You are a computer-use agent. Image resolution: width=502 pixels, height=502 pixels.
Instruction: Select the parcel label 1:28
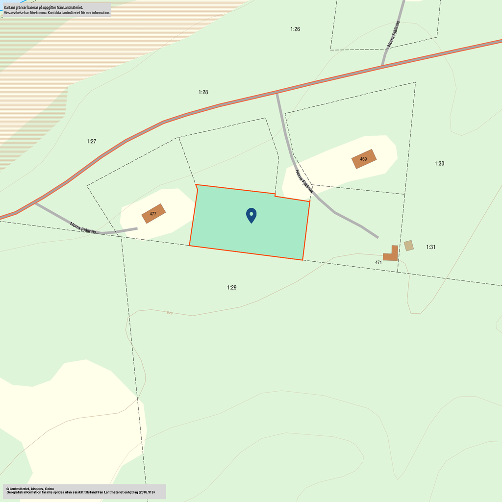203,92
